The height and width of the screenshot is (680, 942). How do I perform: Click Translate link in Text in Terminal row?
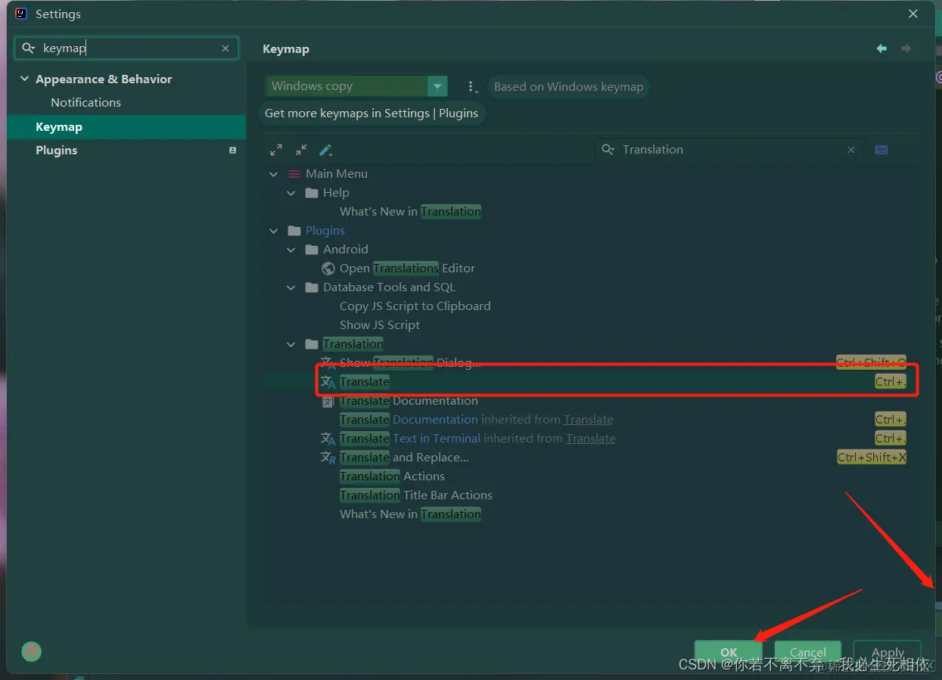coord(590,439)
